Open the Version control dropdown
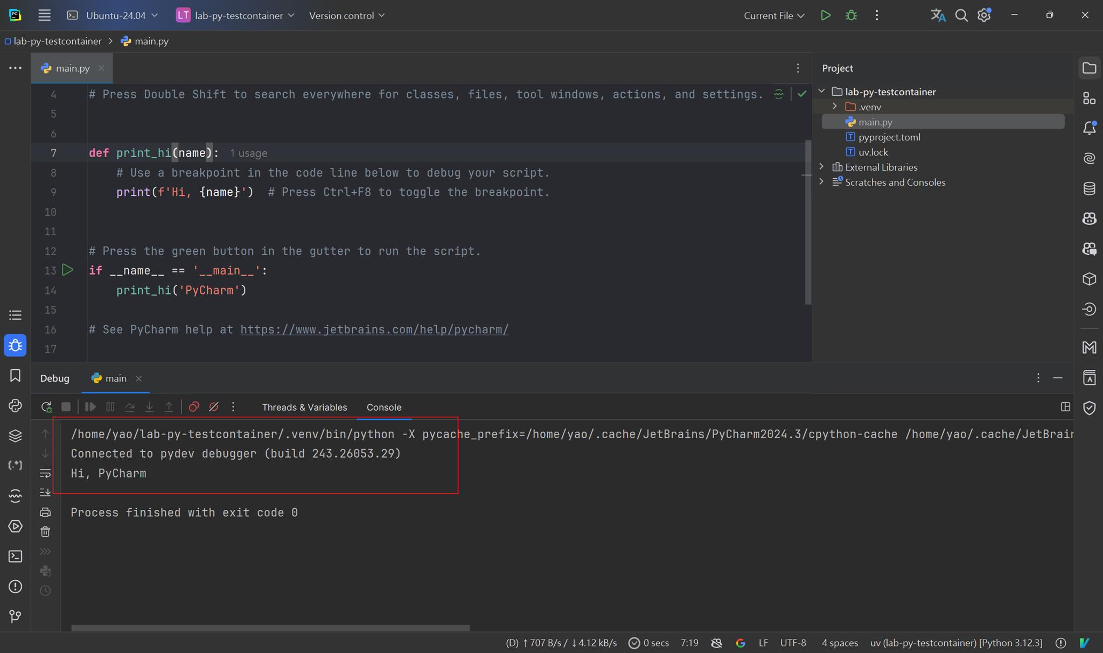The height and width of the screenshot is (653, 1103). coord(347,16)
